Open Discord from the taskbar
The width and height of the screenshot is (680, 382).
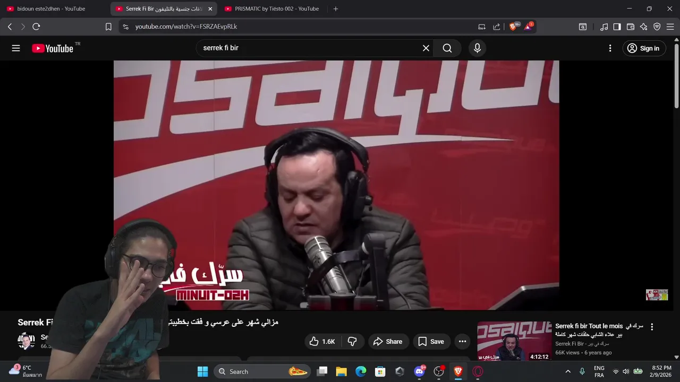419,371
